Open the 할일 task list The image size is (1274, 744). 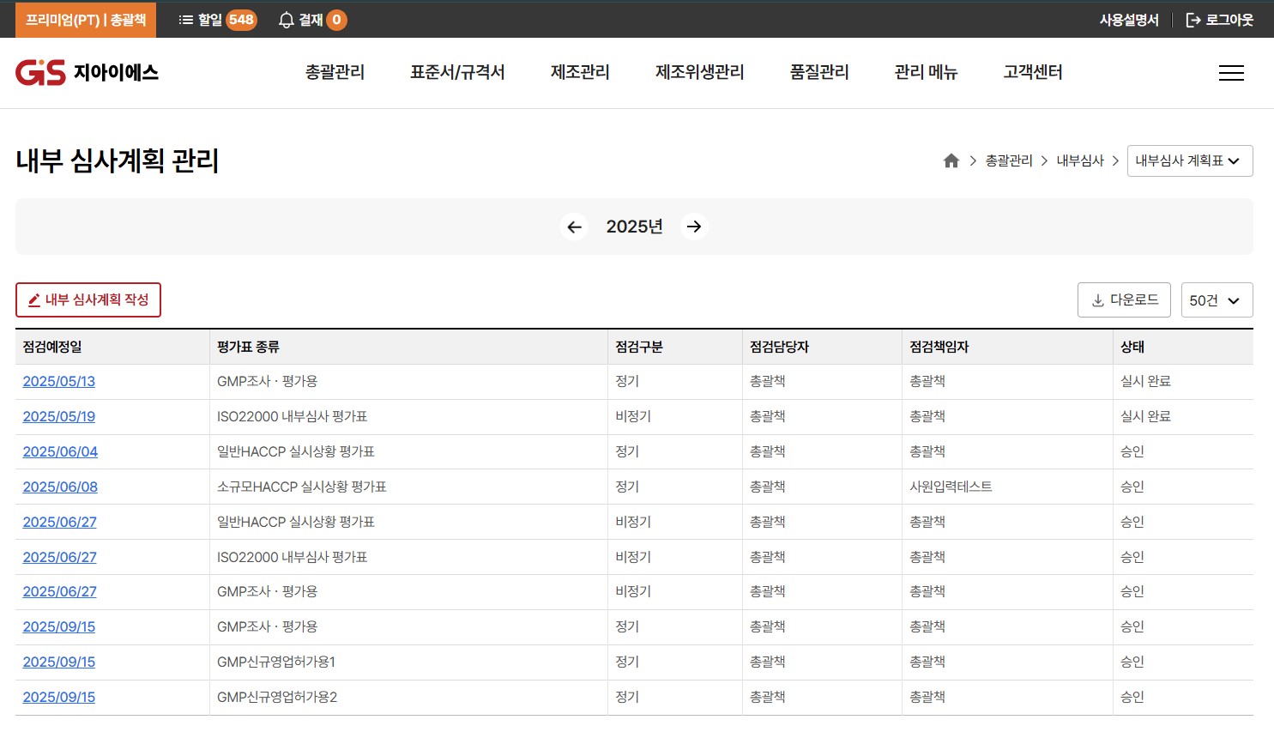coord(217,20)
